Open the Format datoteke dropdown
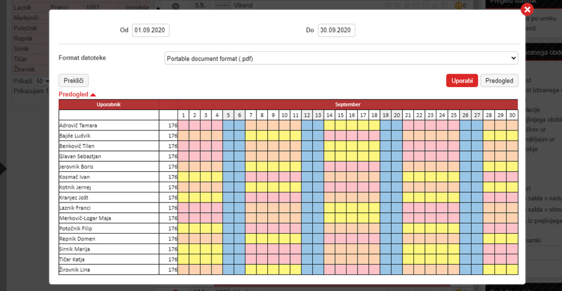The image size is (562, 291). pos(341,58)
